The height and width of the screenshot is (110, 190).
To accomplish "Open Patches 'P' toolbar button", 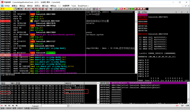I will [x=75, y=9].
